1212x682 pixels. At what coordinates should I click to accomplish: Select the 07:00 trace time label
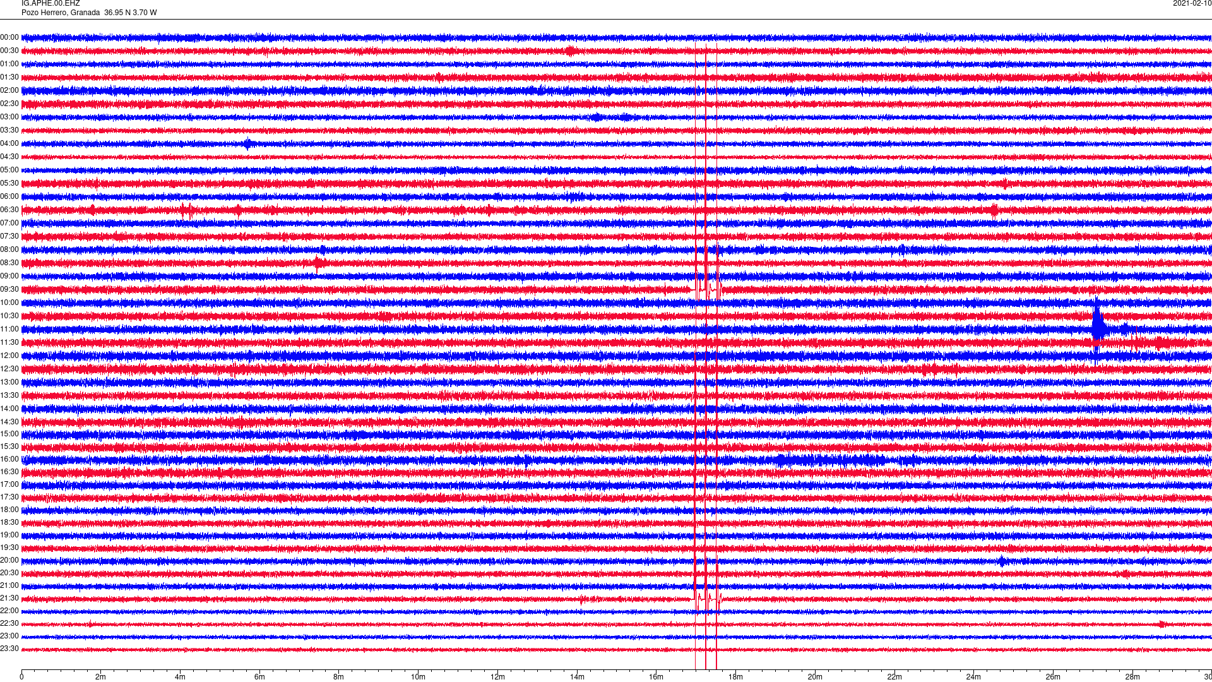pos(9,224)
